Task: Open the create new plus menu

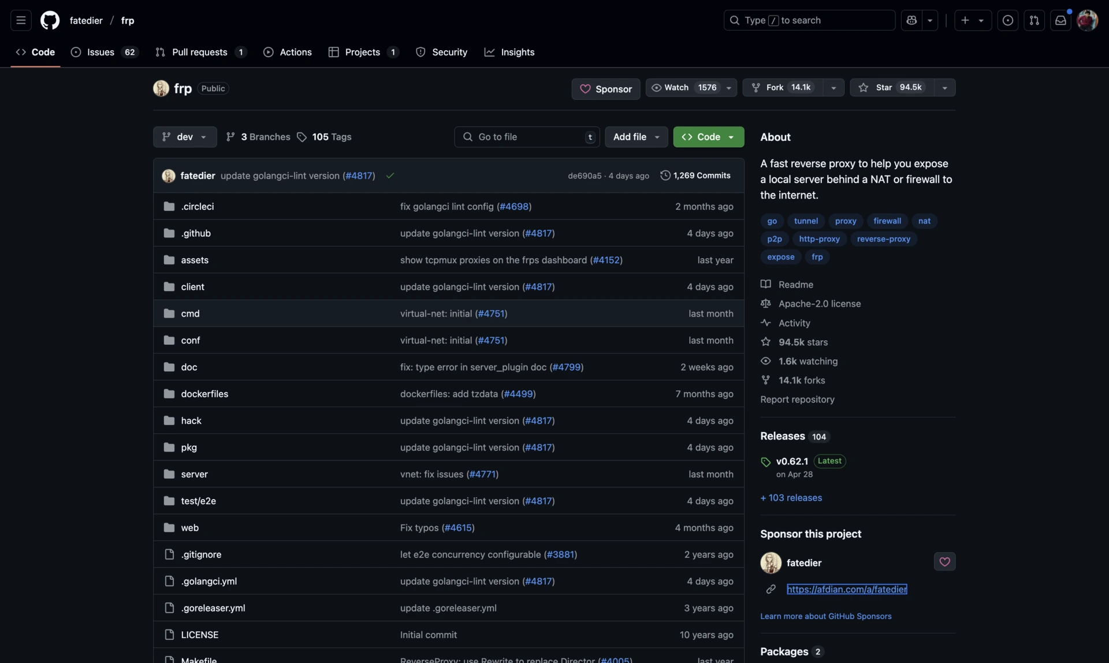Action: pyautogui.click(x=973, y=20)
